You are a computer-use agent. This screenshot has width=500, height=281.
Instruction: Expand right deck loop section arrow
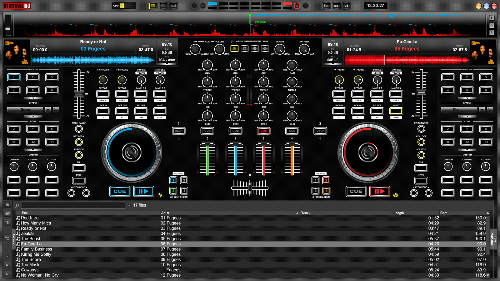click(467, 150)
